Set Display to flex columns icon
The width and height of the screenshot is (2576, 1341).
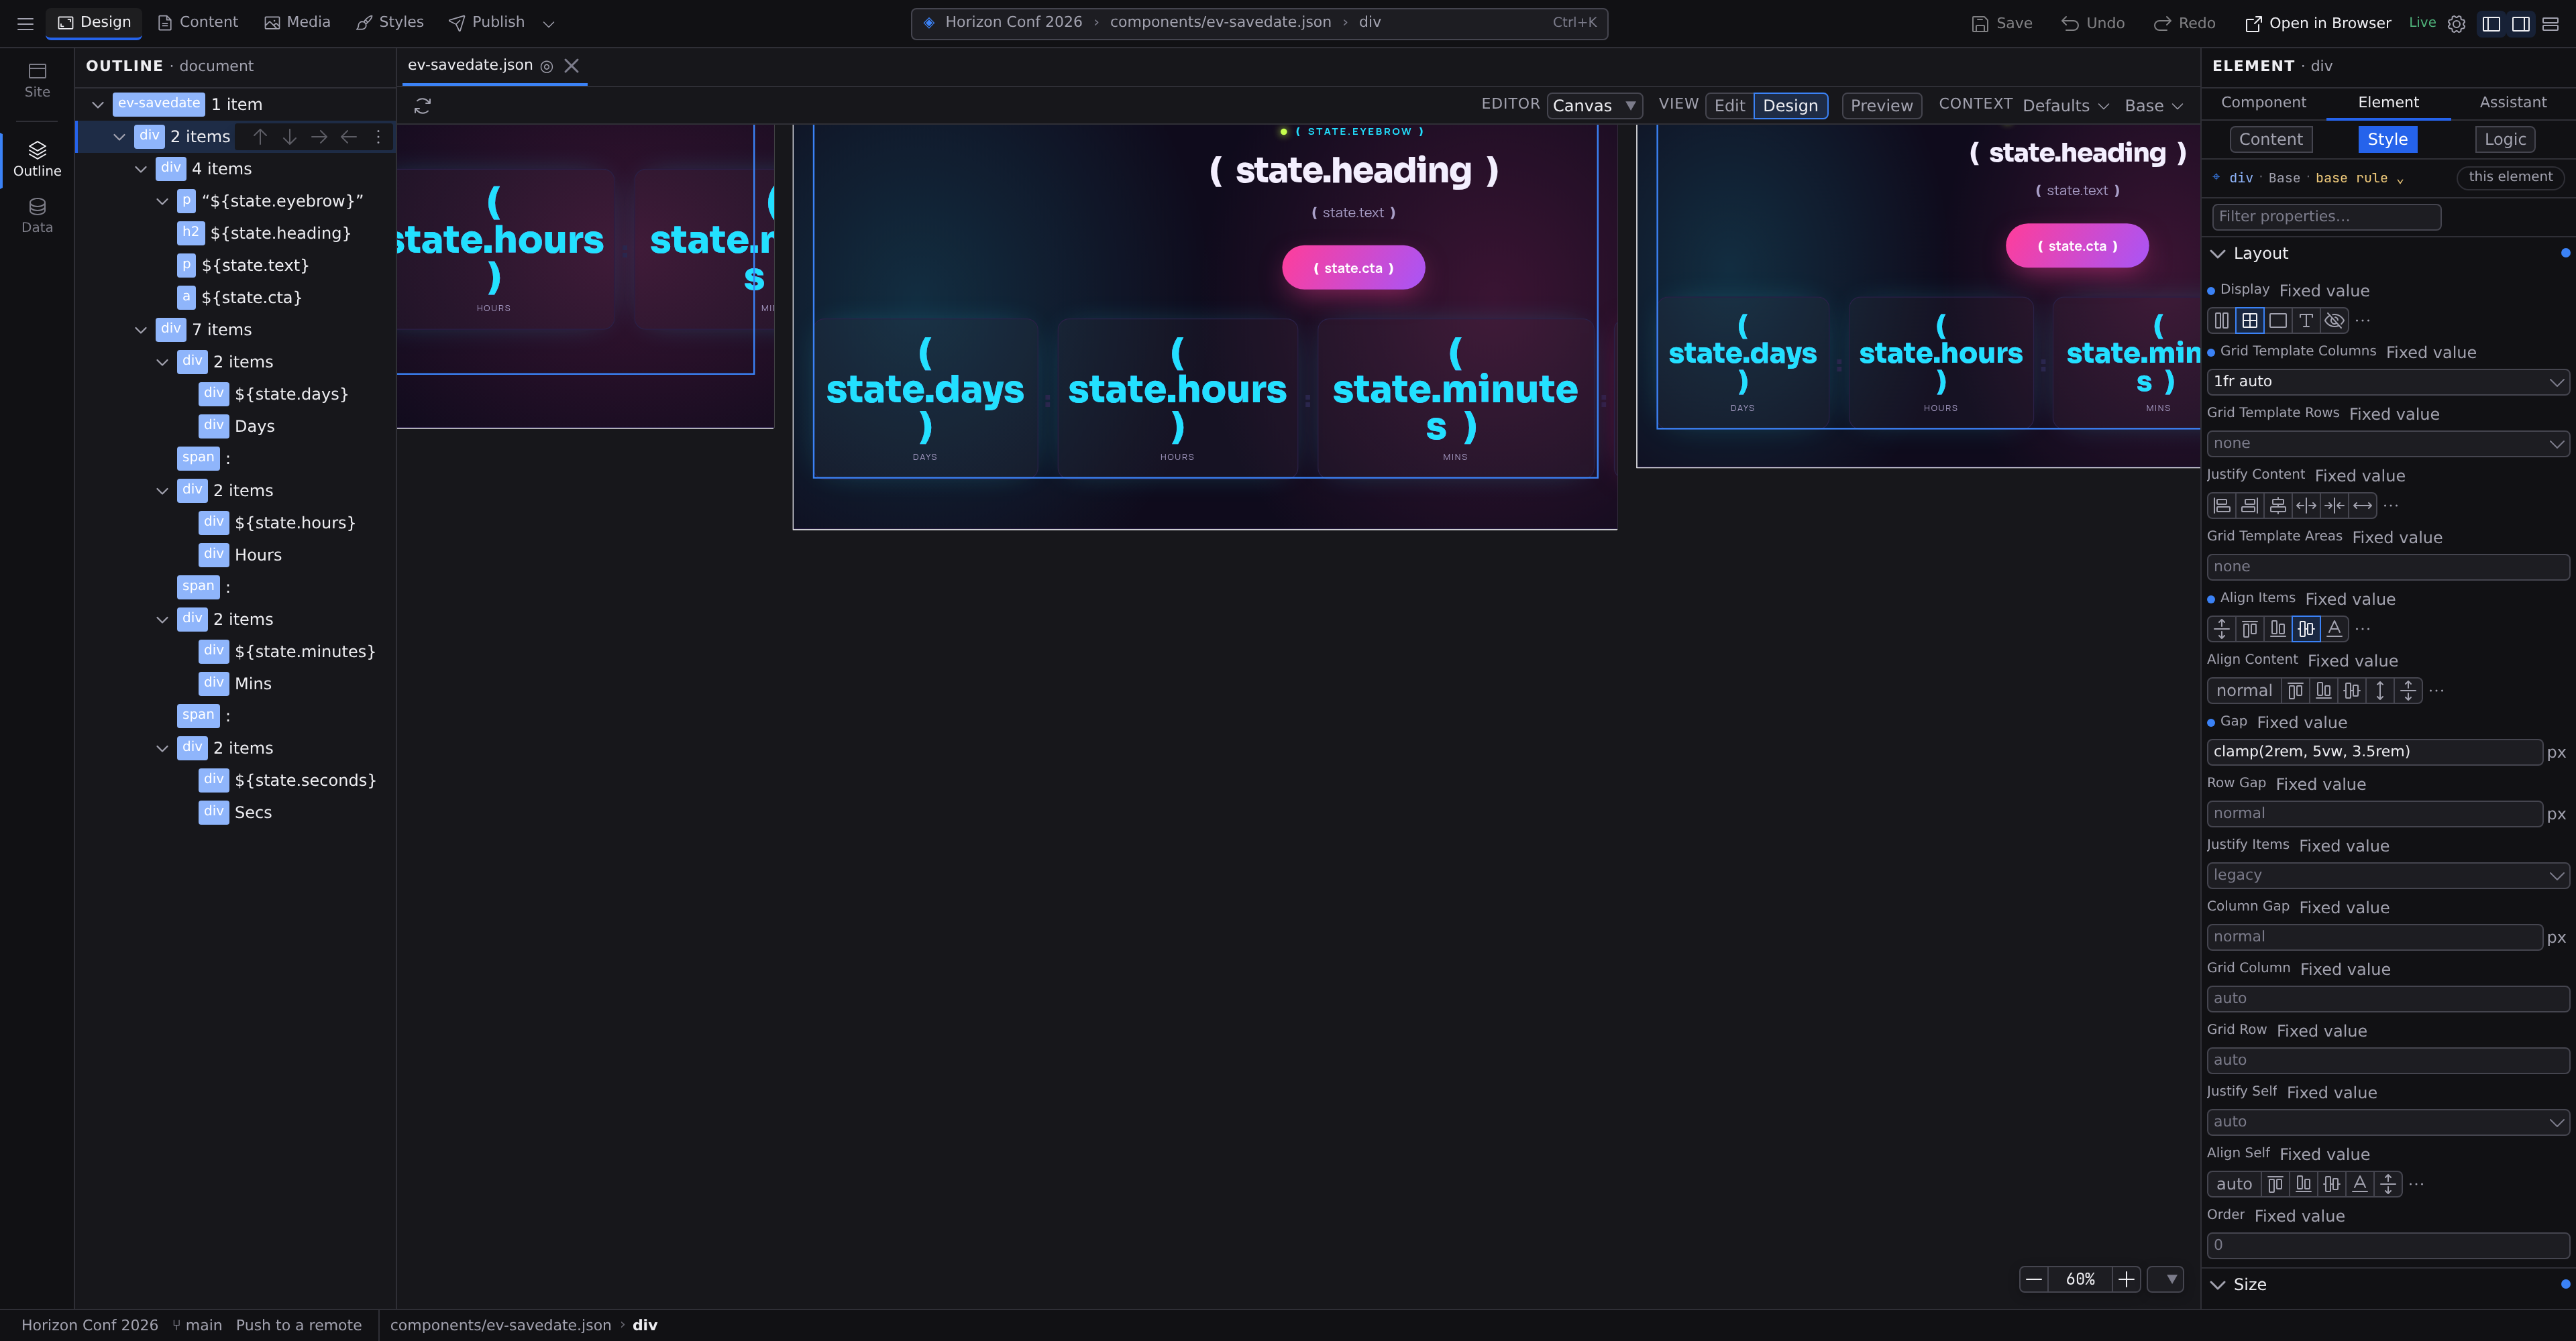pyautogui.click(x=2221, y=320)
